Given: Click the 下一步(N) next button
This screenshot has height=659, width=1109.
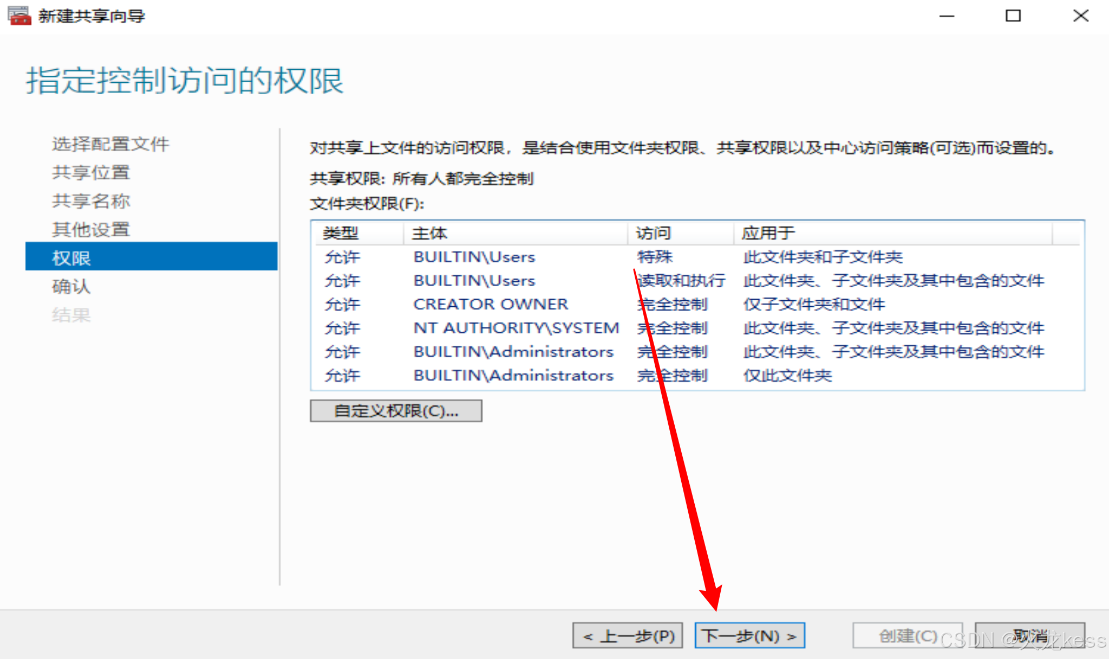Looking at the screenshot, I should (749, 636).
